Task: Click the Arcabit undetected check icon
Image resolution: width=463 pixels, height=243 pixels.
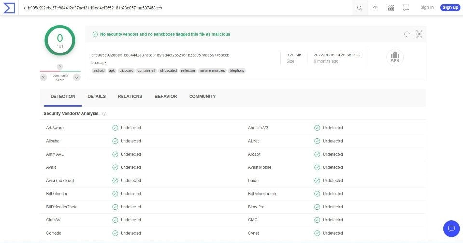Action: coord(317,154)
